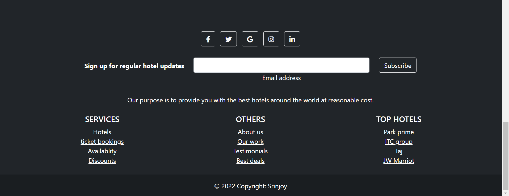This screenshot has height=196, width=509.
Task: Open the Hotels link under Services
Action: [x=102, y=132]
